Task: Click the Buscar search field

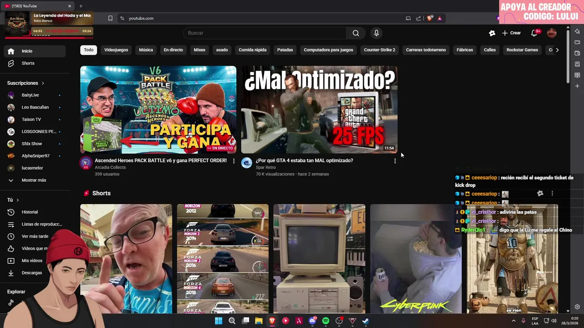Action: pyautogui.click(x=265, y=33)
